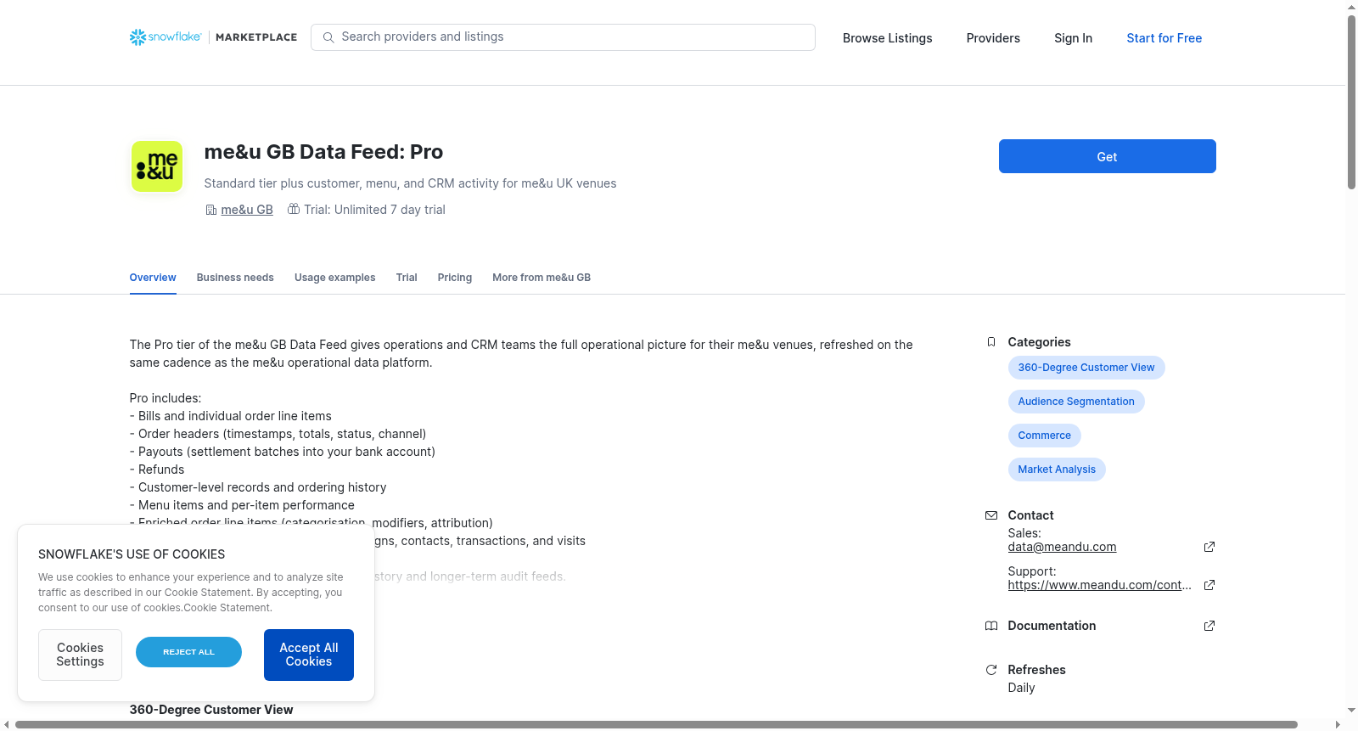Click the blue Get button

[1107, 156]
